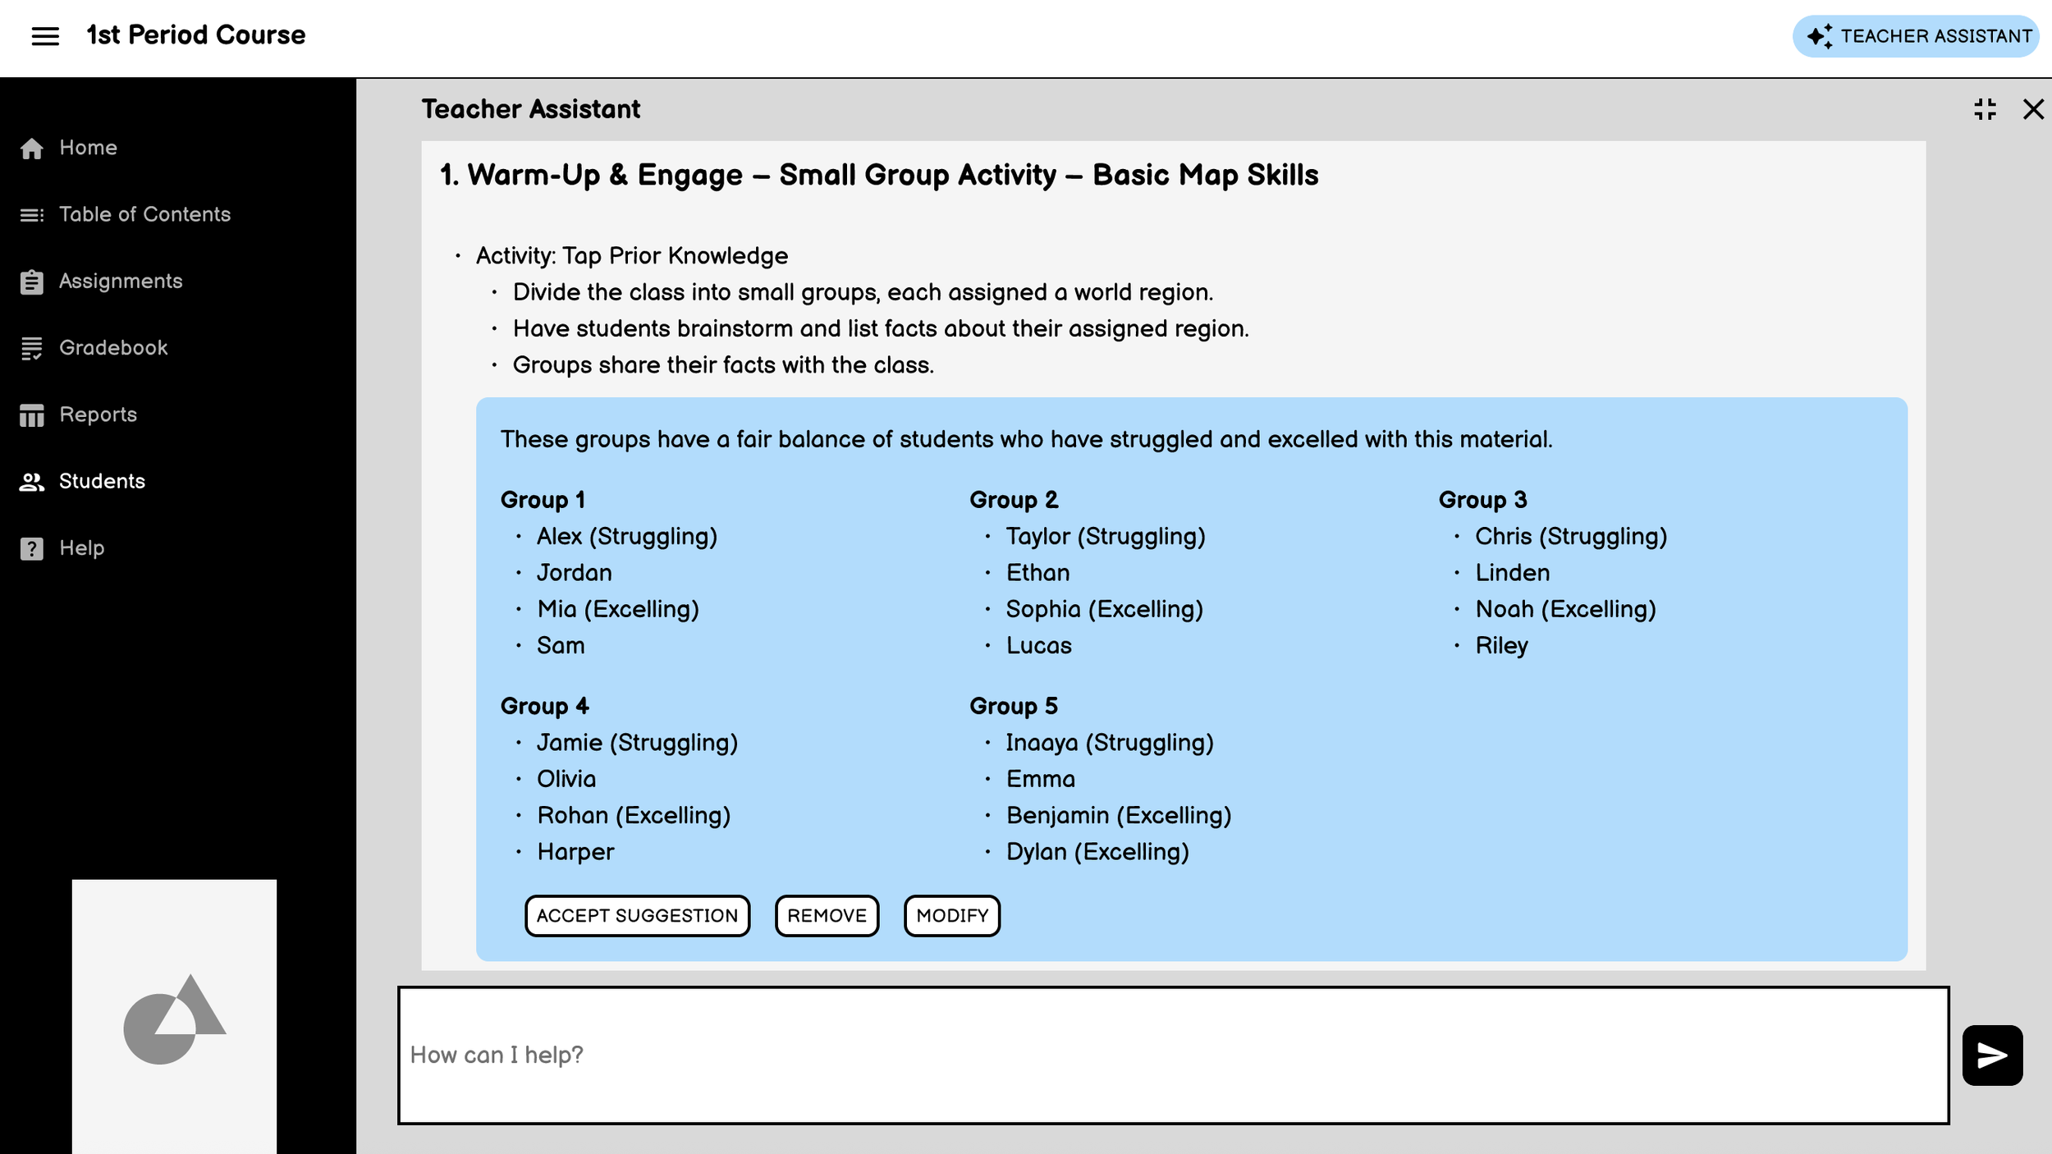The image size is (2052, 1154).
Task: Click the gray shapes thumbnail image
Action: click(x=174, y=1016)
